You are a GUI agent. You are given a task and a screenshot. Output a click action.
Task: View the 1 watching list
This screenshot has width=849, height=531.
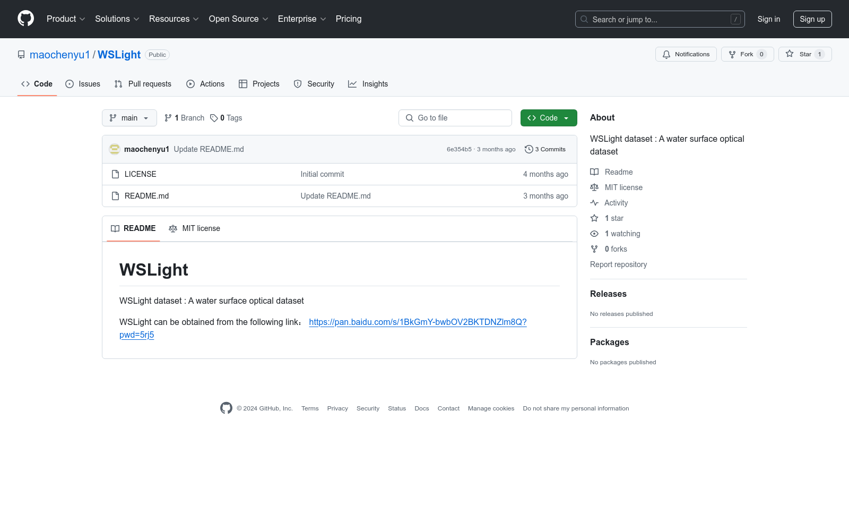[616, 234]
